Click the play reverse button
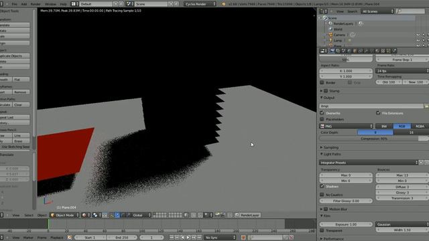Viewport: 429px width, 241px height. click(x=182, y=238)
